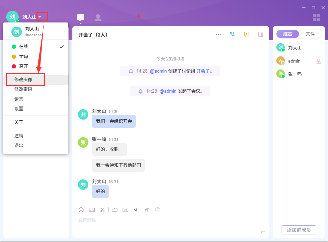The height and width of the screenshot is (242, 328).
Task: Open the emoji picker
Action: pyautogui.click(x=81, y=210)
